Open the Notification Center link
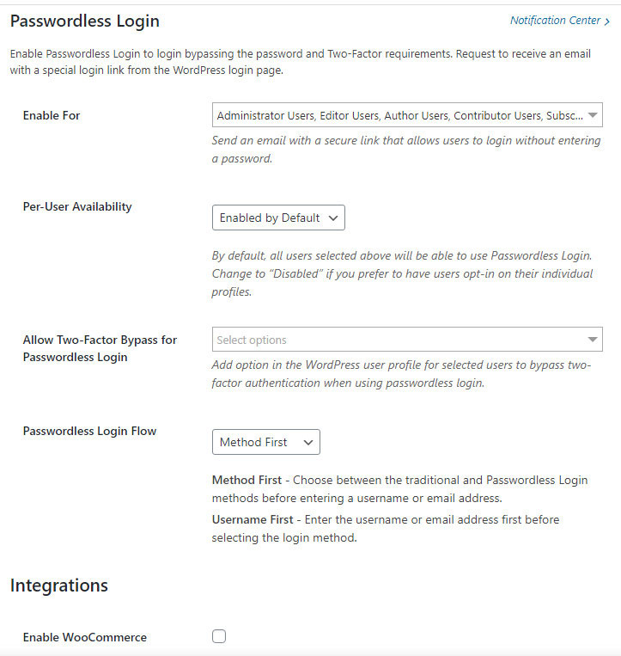The height and width of the screenshot is (656, 621). [x=555, y=21]
